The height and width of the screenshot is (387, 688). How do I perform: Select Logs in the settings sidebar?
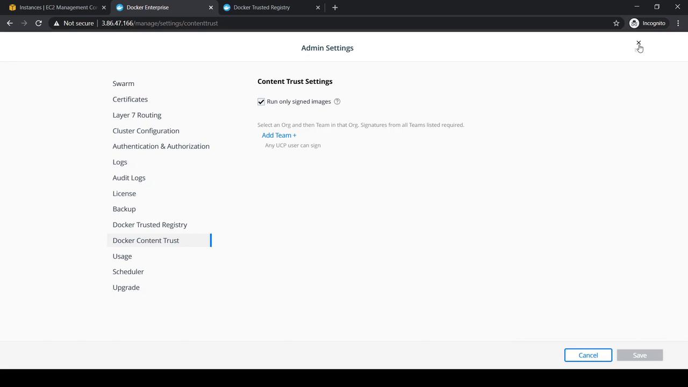point(120,162)
